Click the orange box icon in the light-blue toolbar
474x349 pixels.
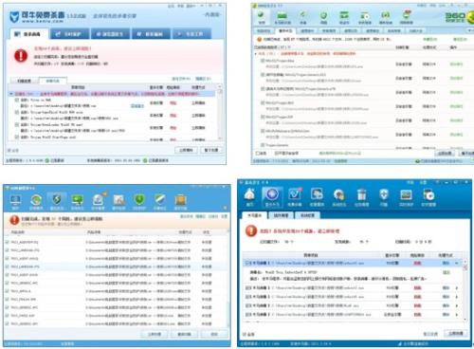(180, 201)
